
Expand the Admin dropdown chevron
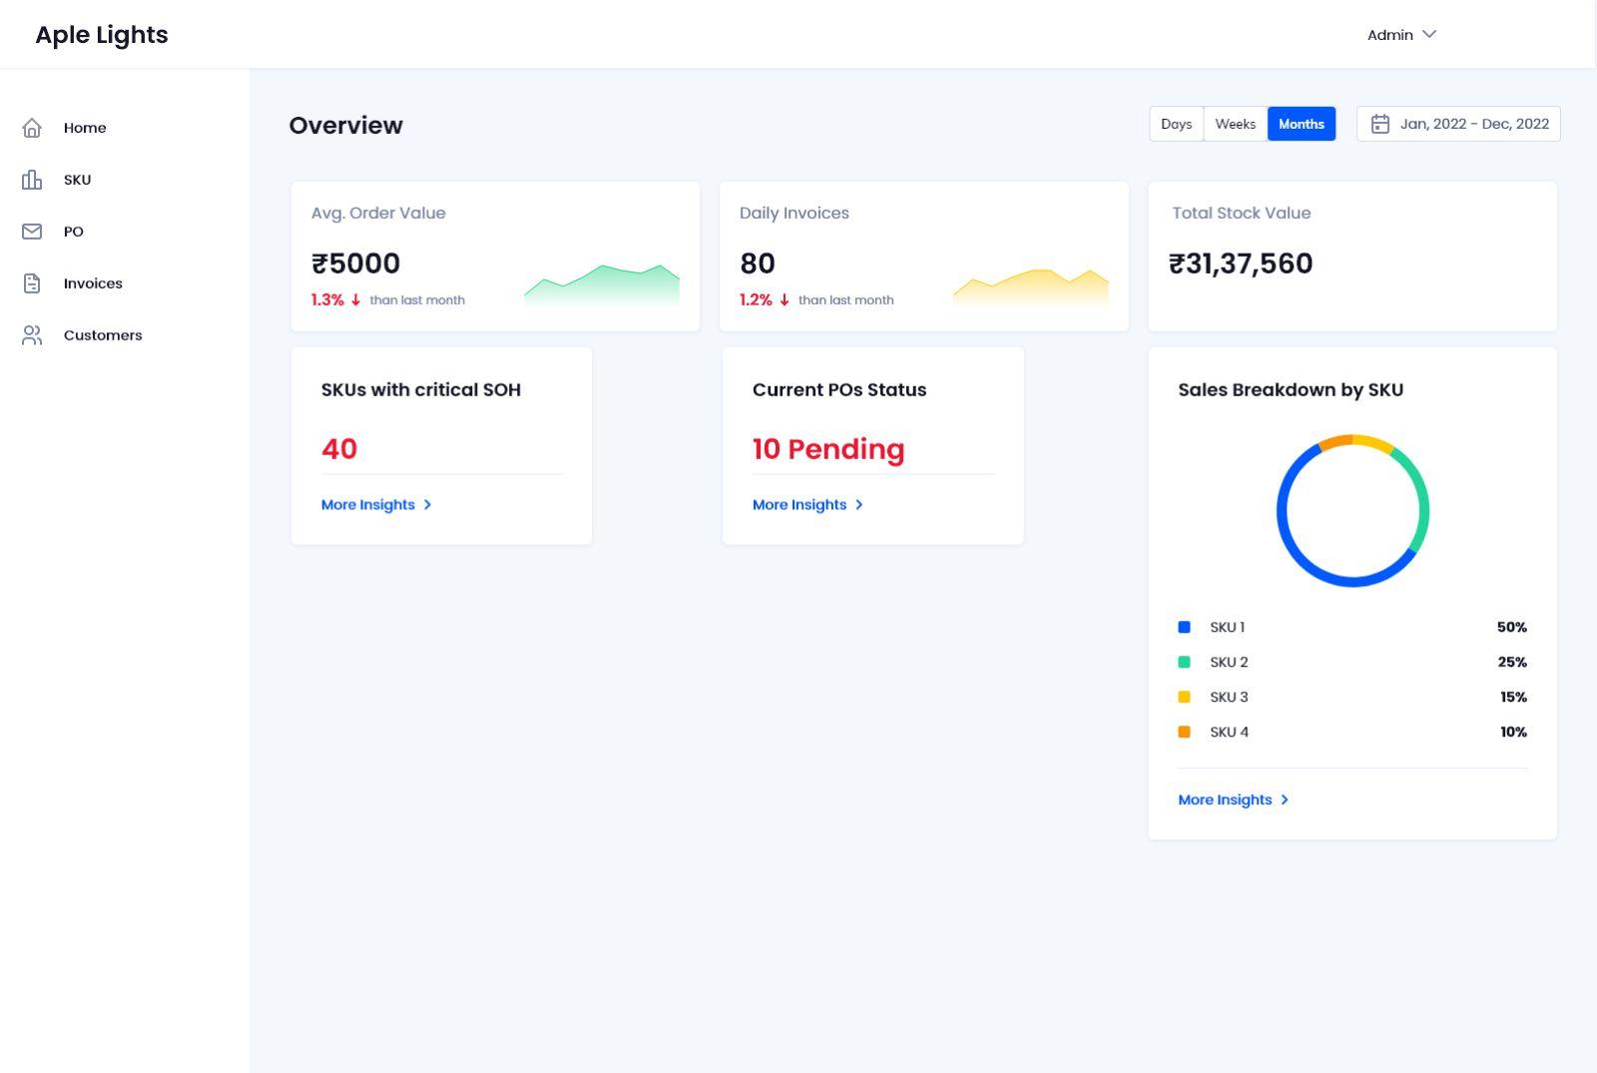click(1429, 34)
